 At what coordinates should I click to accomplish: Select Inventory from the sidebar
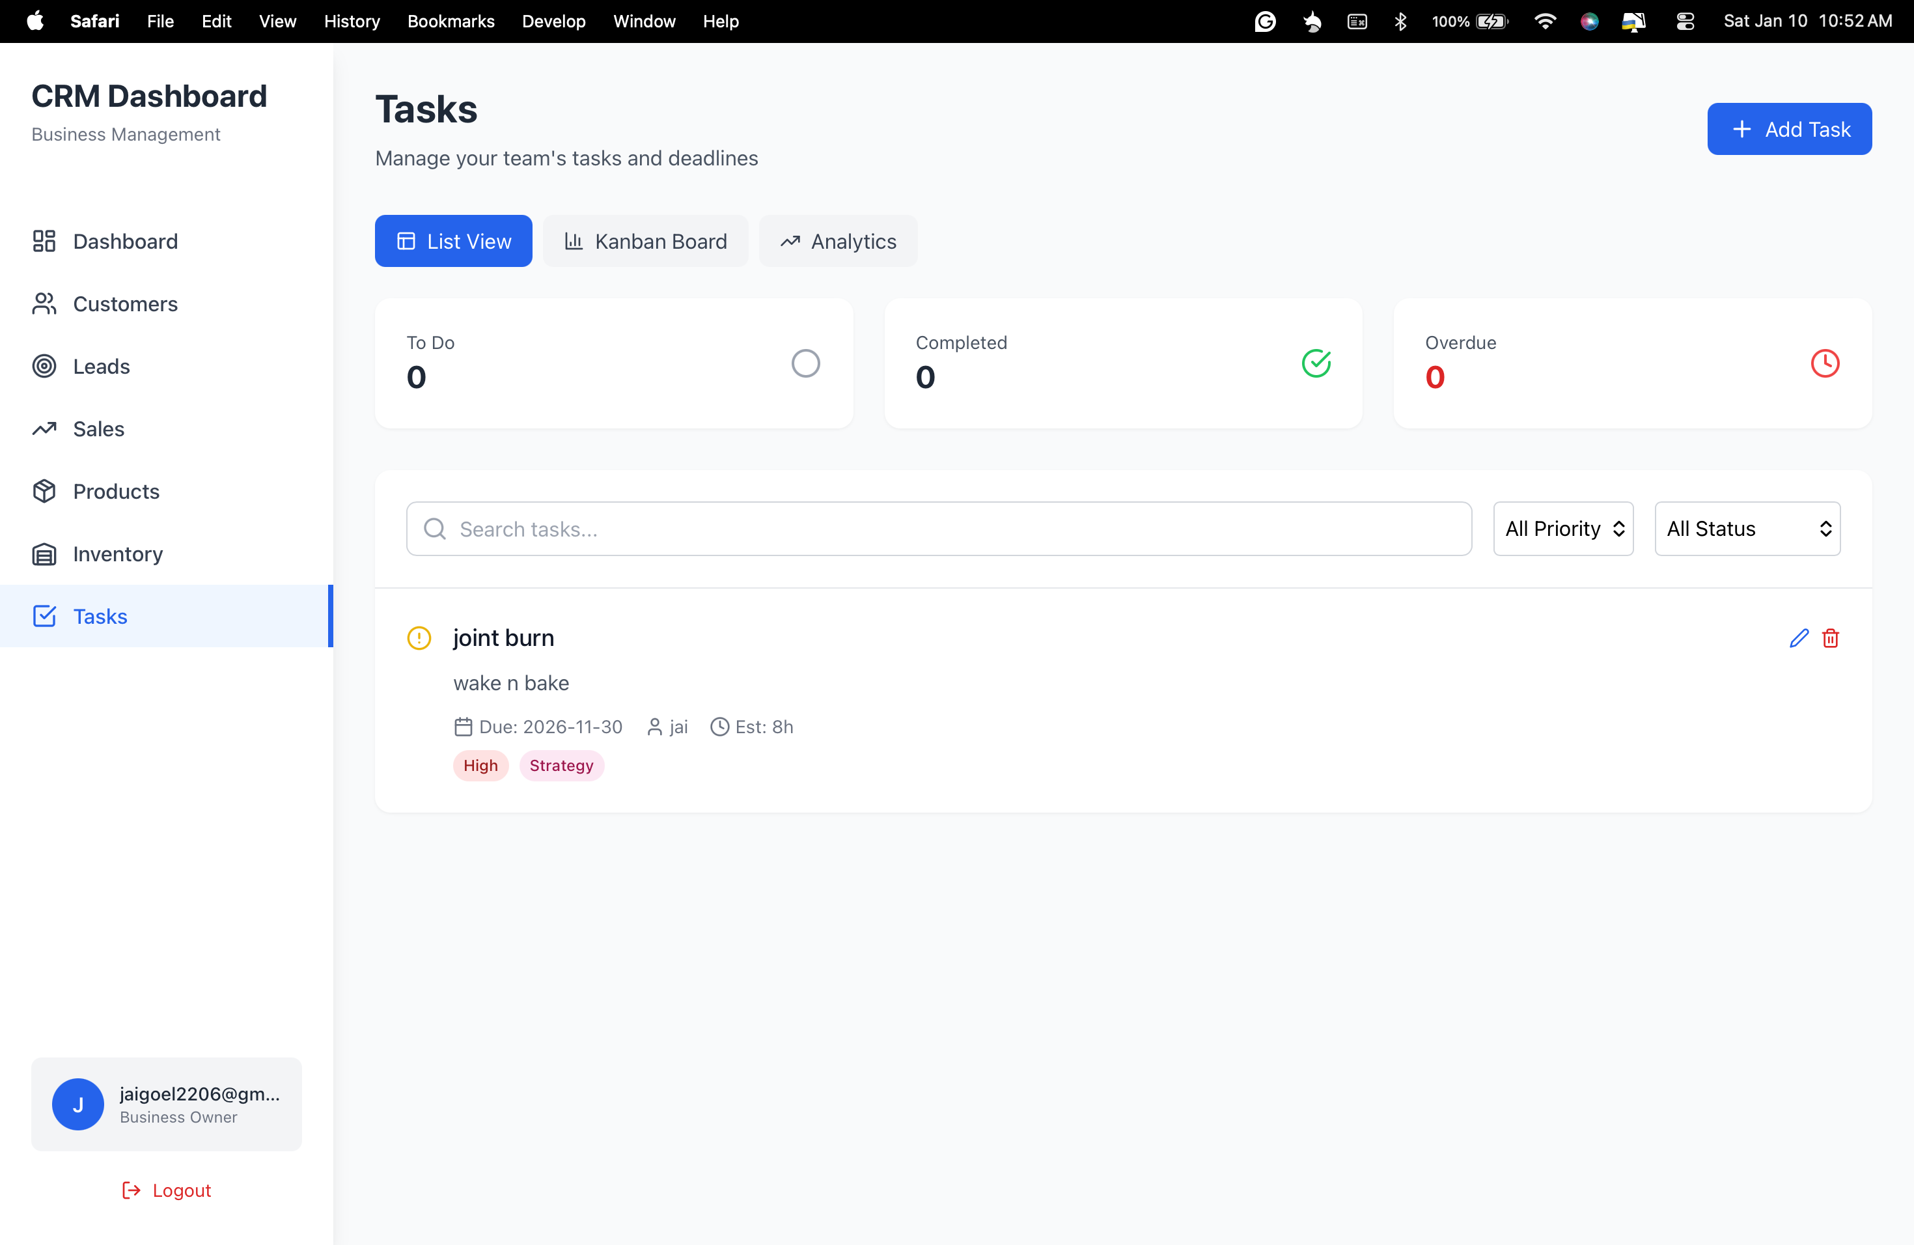pos(117,553)
